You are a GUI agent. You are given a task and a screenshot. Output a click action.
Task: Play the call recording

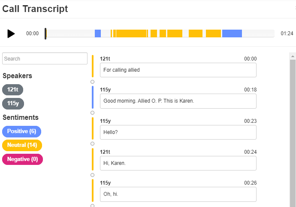[x=11, y=33]
